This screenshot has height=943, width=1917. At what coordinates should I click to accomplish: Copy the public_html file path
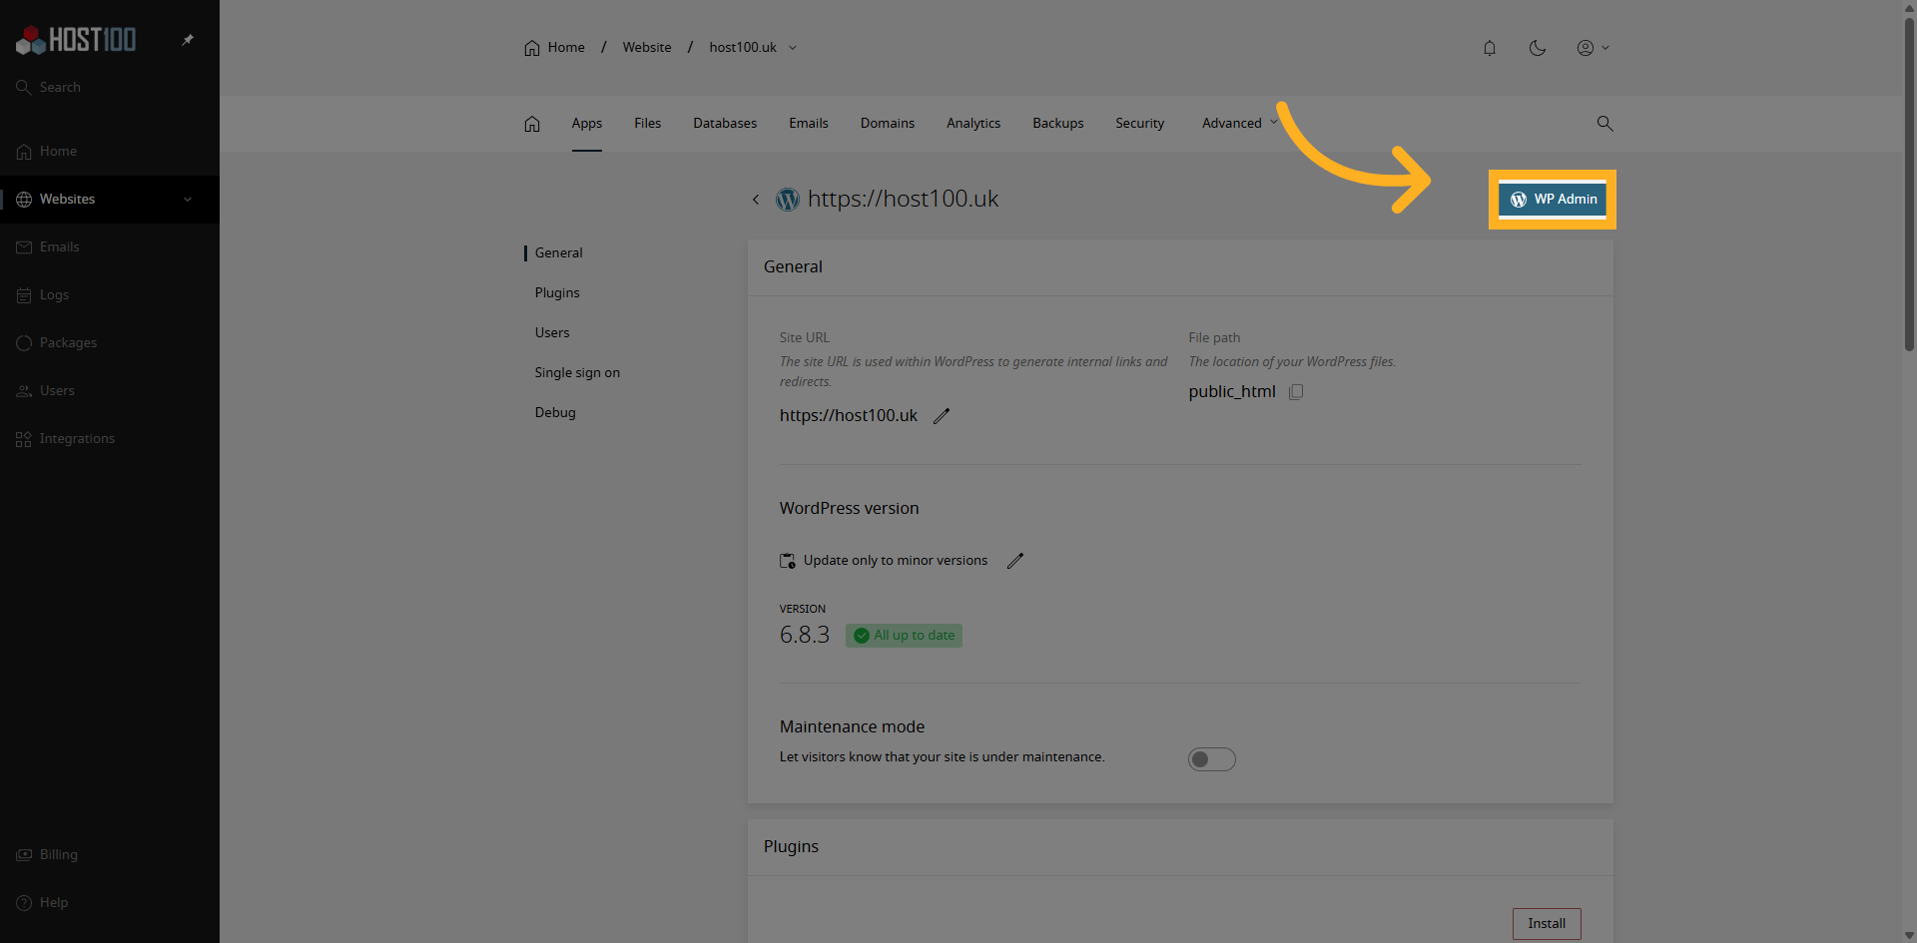coord(1296,392)
